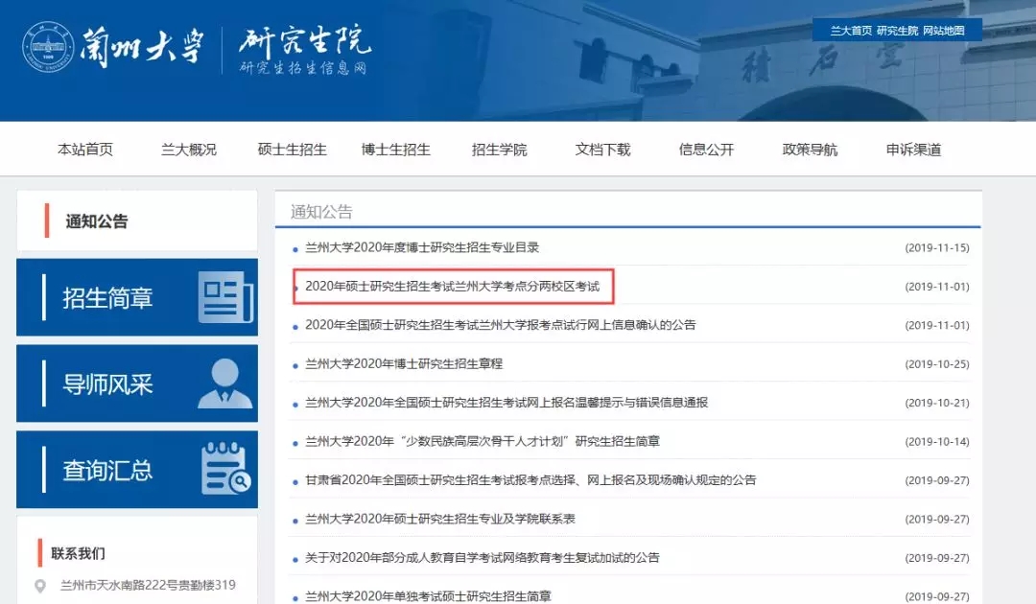The height and width of the screenshot is (604, 1036).
Task: Open the highlighted 兰州大学考点分两校区考试 notice
Action: [x=452, y=287]
